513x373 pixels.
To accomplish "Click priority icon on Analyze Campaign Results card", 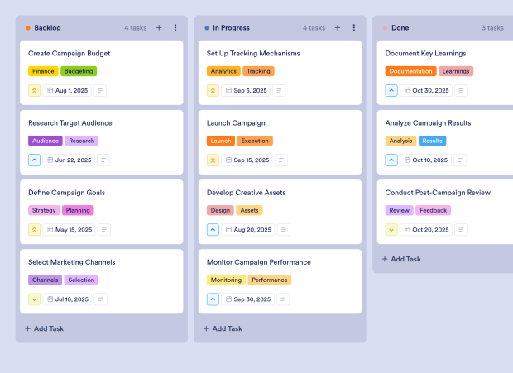I will (391, 160).
